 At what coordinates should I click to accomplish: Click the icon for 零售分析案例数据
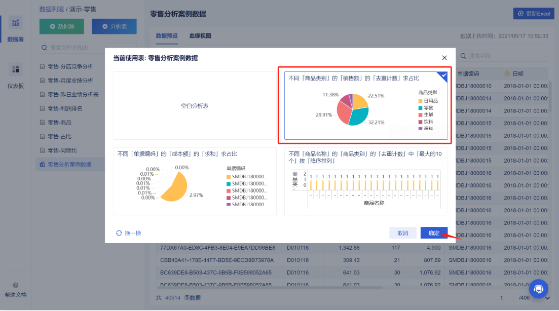pyautogui.click(x=43, y=164)
